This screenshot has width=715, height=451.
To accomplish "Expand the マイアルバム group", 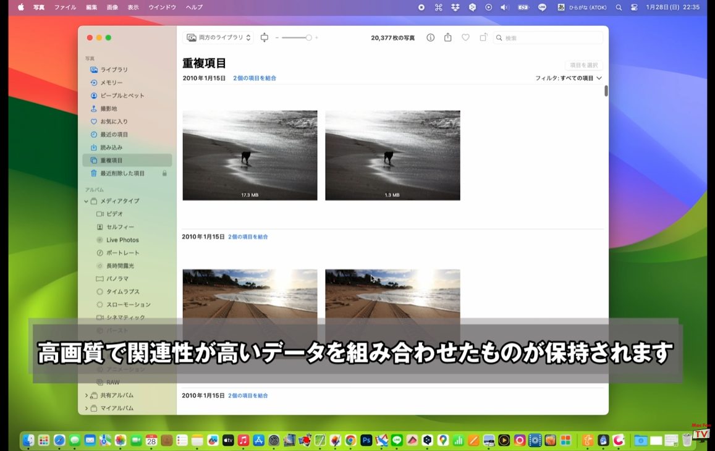I will (86, 408).
